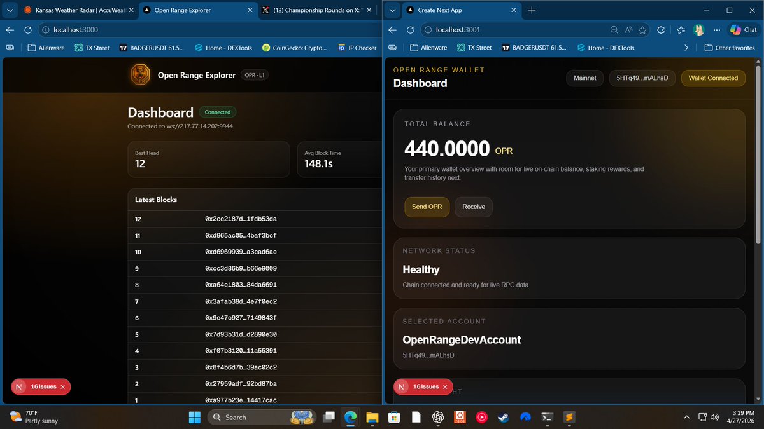Image resolution: width=764 pixels, height=429 pixels.
Task: Open the weather widget showing 70°F
Action: [33, 417]
